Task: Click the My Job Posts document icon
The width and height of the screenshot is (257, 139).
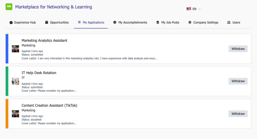Action: (158, 22)
